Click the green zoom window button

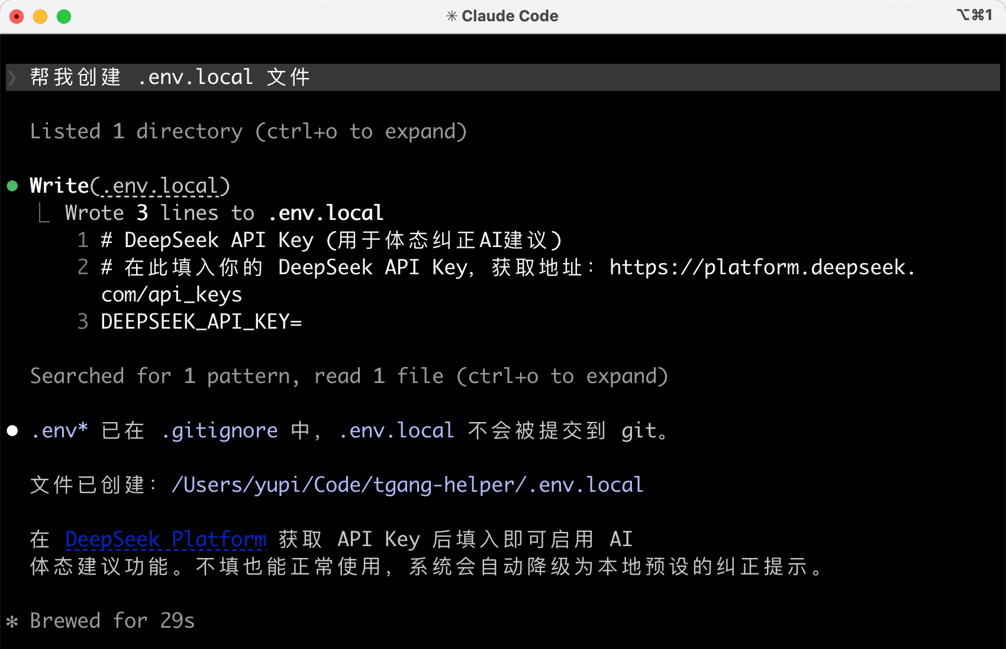64,17
